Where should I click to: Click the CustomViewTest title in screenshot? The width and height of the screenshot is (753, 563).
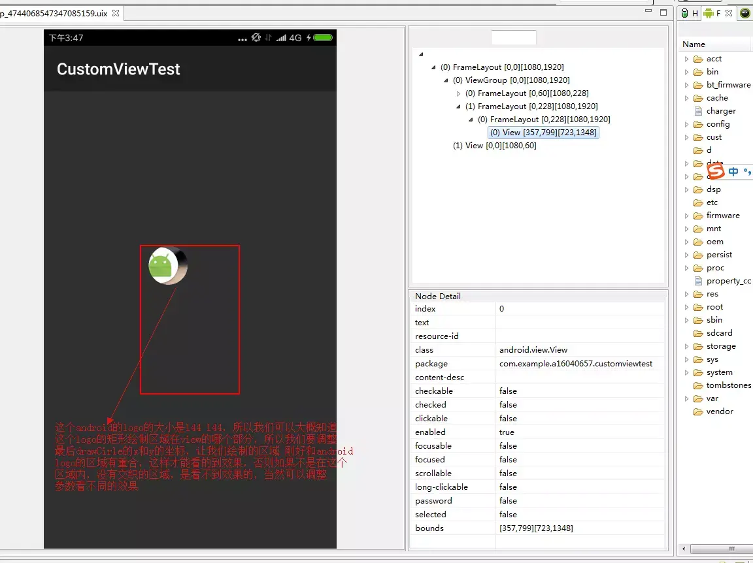pyautogui.click(x=118, y=69)
